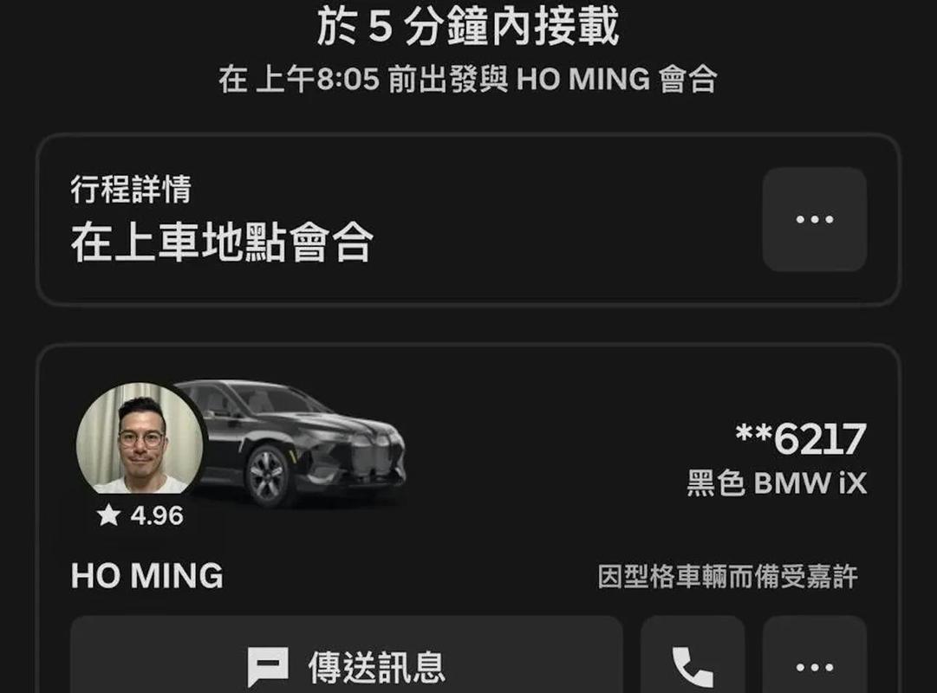The image size is (937, 693).
Task: Tap the HO MING driver name below the photo
Action: click(x=147, y=576)
